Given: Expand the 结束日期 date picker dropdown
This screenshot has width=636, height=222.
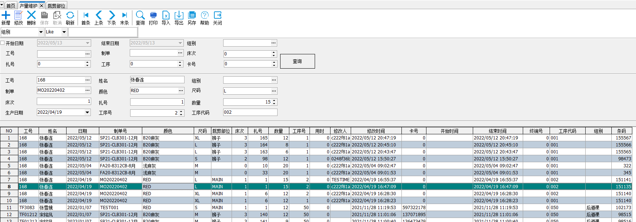Looking at the screenshot, I should click(x=180, y=43).
